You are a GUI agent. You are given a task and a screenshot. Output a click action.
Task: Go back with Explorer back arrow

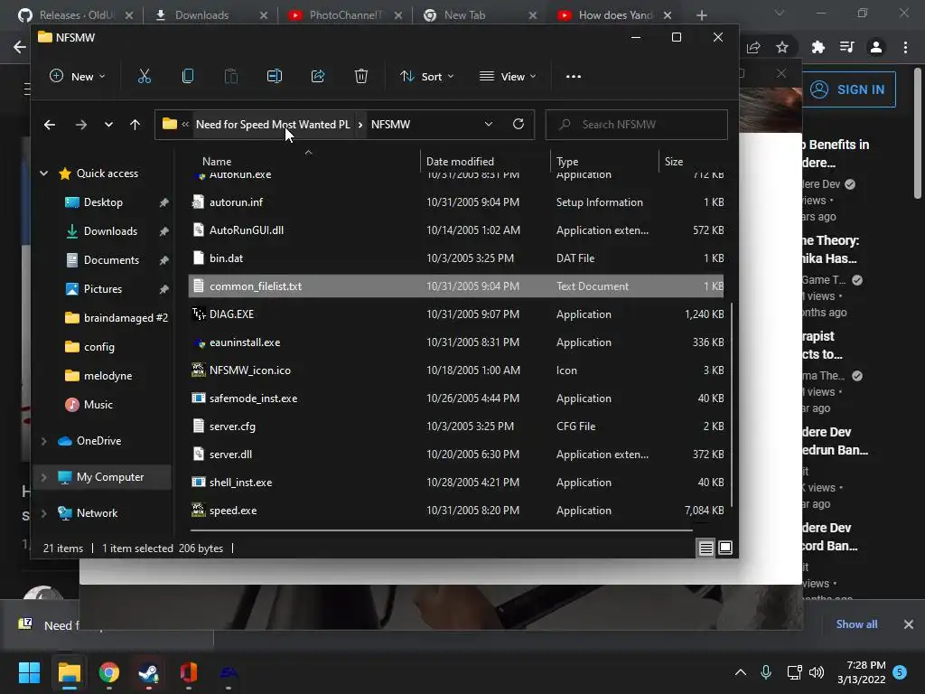(x=50, y=125)
